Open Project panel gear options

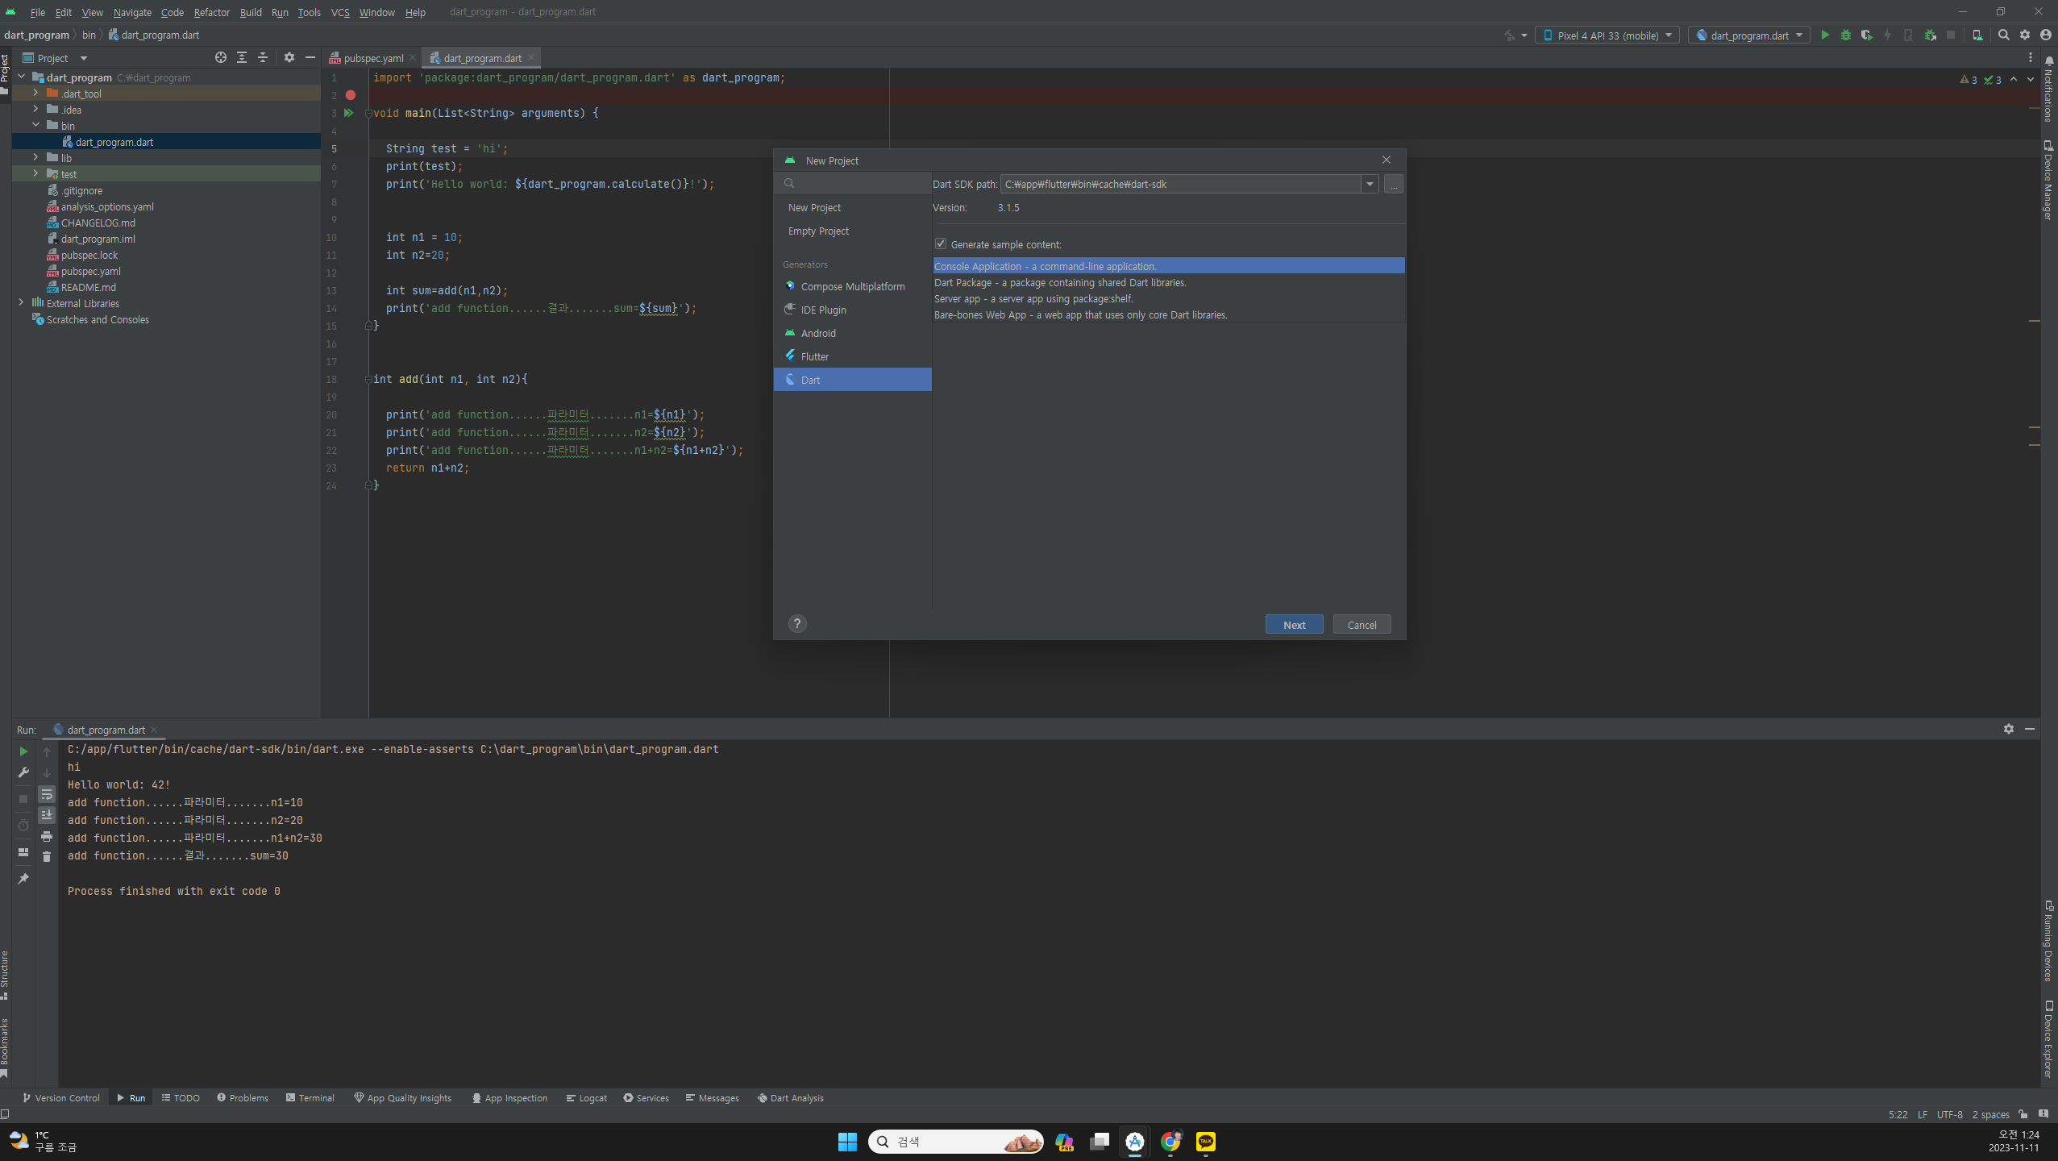pyautogui.click(x=289, y=58)
